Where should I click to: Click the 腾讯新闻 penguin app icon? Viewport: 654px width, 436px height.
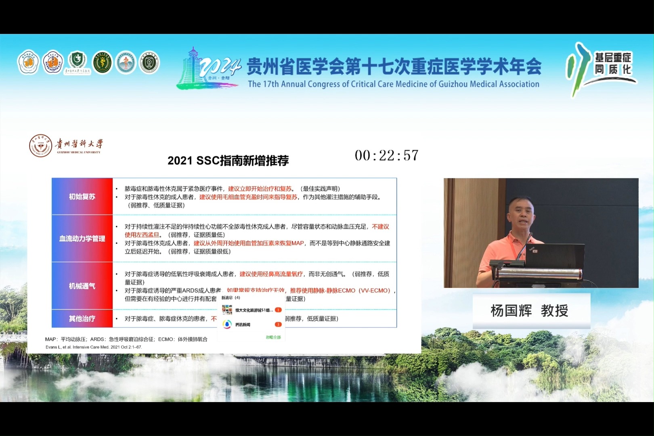pyautogui.click(x=227, y=325)
